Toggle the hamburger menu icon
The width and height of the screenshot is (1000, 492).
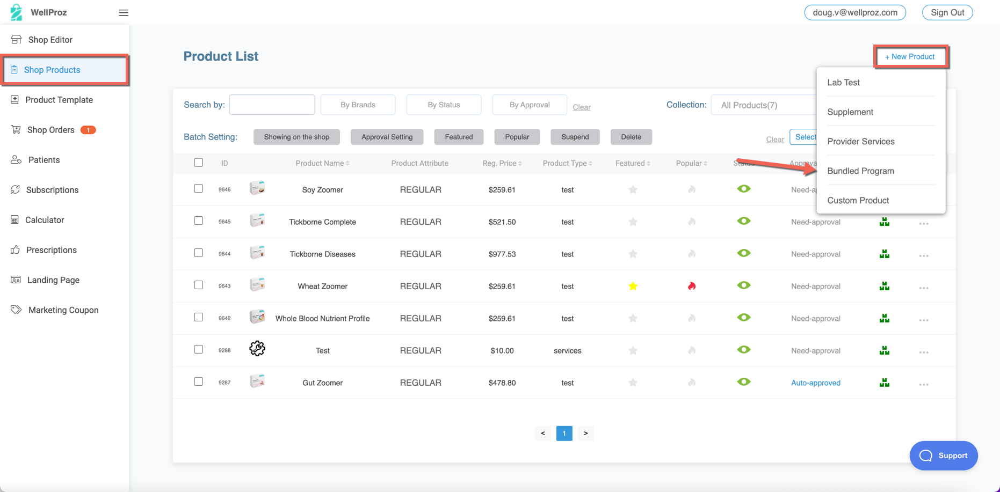[x=124, y=12]
